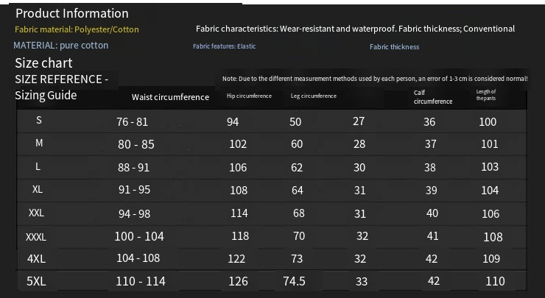The width and height of the screenshot is (545, 298).
Task: Click the Waist circumference column header
Action: pyautogui.click(x=170, y=97)
